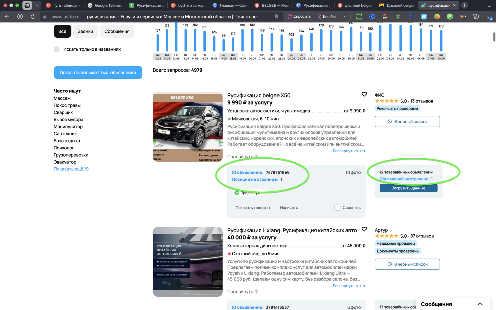Add Русификация belgee X50 to favorites
This screenshot has height=310, width=496.
click(x=364, y=94)
